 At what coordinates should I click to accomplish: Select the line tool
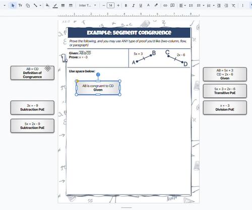[x=35, y=6]
